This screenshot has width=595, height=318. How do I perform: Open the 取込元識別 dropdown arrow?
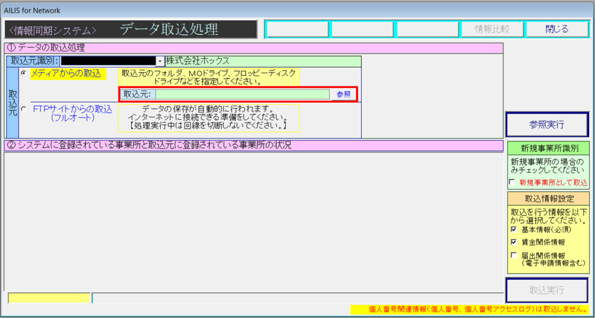(159, 61)
